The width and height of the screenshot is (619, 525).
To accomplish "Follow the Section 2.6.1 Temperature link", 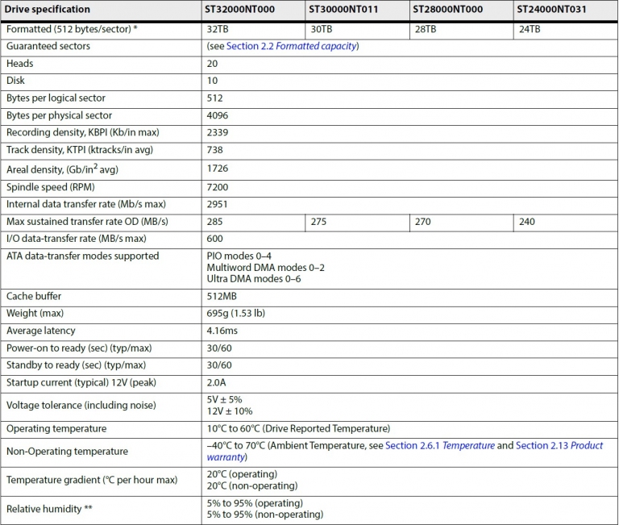I will (440, 446).
